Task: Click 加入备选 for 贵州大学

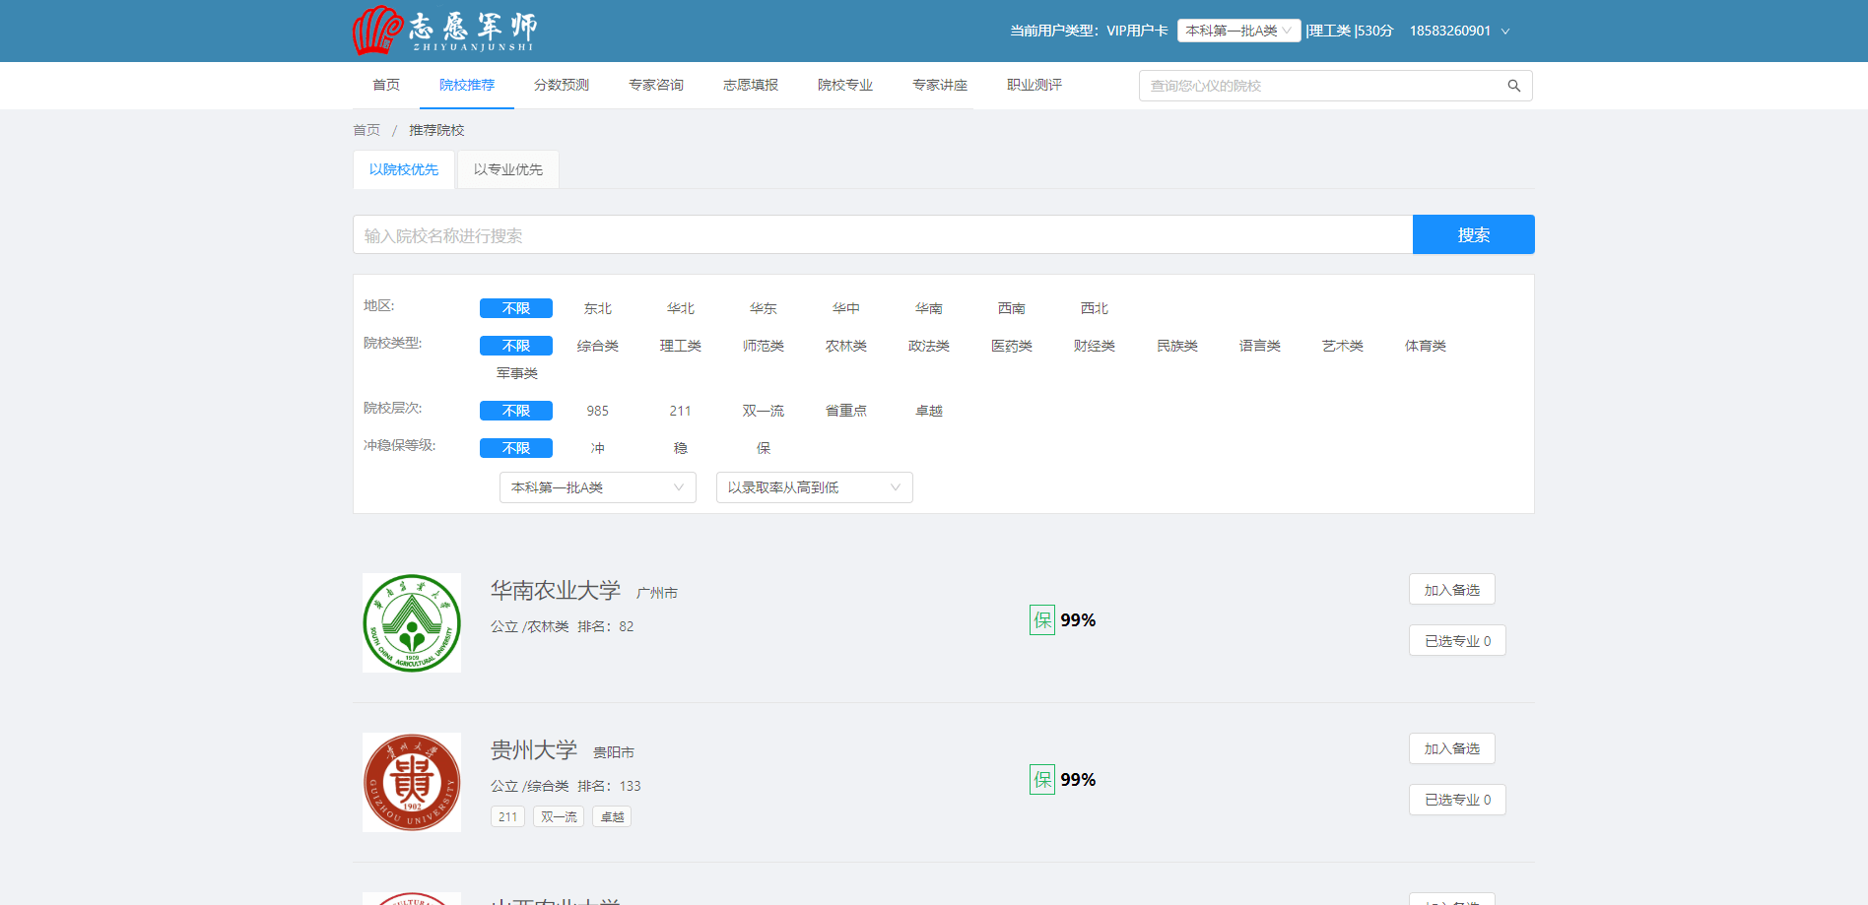Action: [x=1452, y=748]
